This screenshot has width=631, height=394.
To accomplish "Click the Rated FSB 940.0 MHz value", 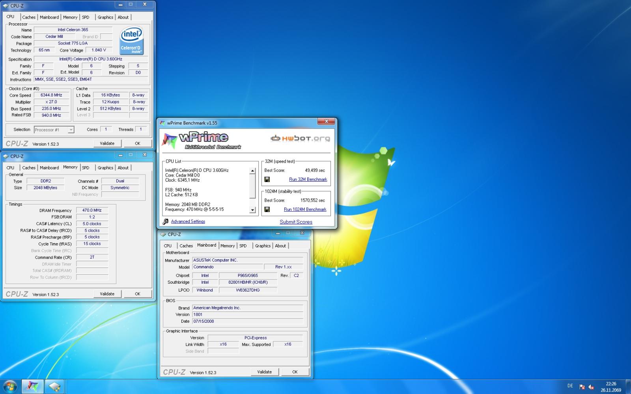I will pos(51,115).
